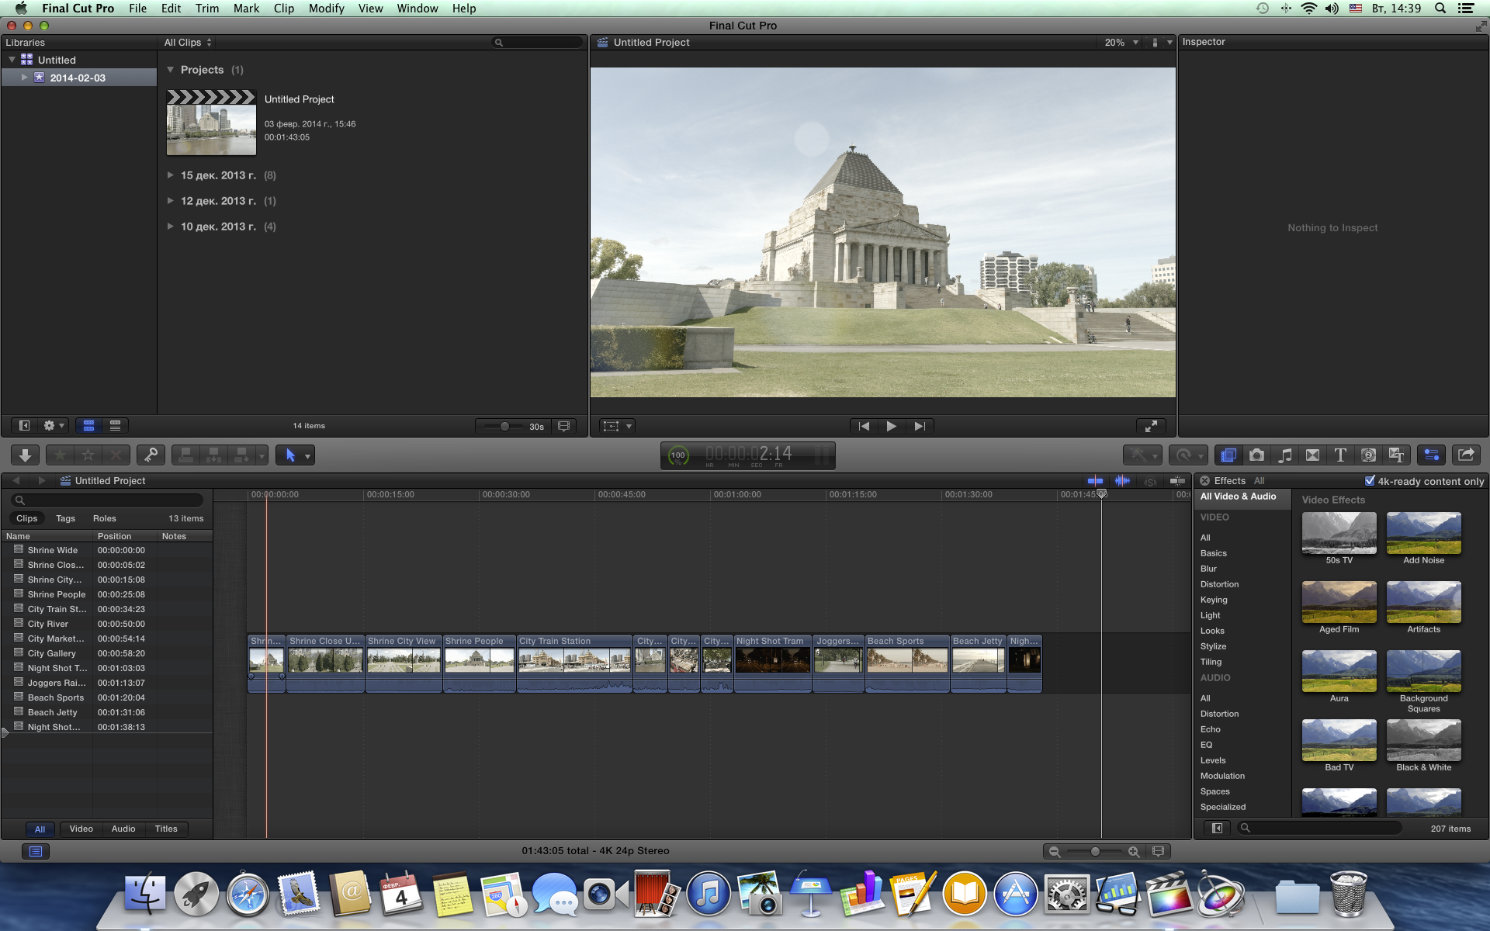Viewport: 1490px width, 931px height.
Task: Click the Share project icon
Action: pyautogui.click(x=1465, y=455)
